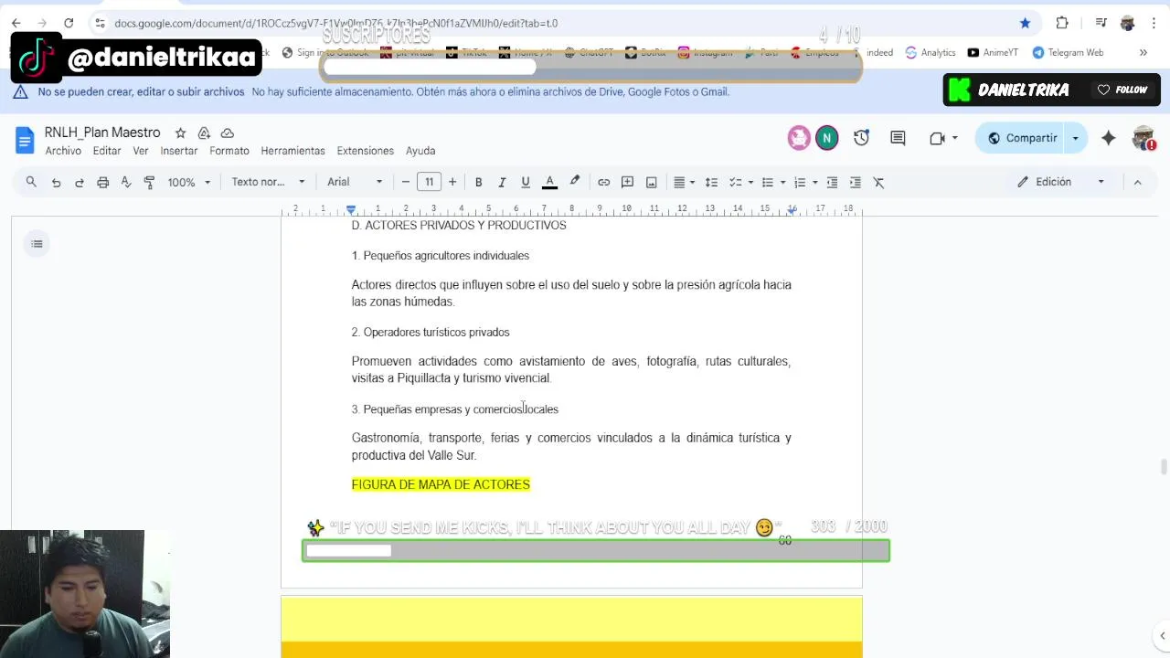Image resolution: width=1170 pixels, height=658 pixels.
Task: Toggle italic formatting
Action: pyautogui.click(x=502, y=182)
